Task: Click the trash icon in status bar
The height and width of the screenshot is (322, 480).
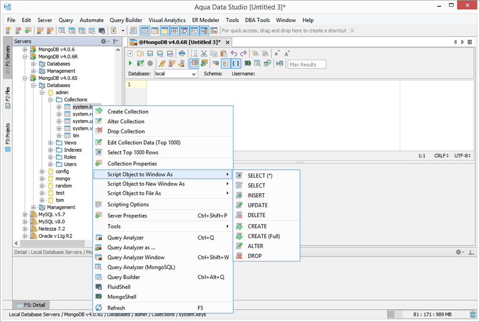Action: [x=473, y=314]
